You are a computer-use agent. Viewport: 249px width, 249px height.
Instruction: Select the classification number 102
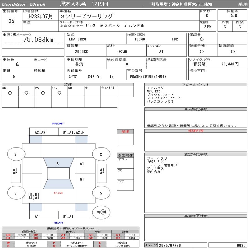click(x=175, y=39)
